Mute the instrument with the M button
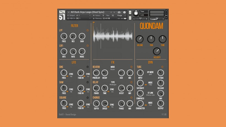226x127 pixels. pyautogui.click(x=130, y=18)
